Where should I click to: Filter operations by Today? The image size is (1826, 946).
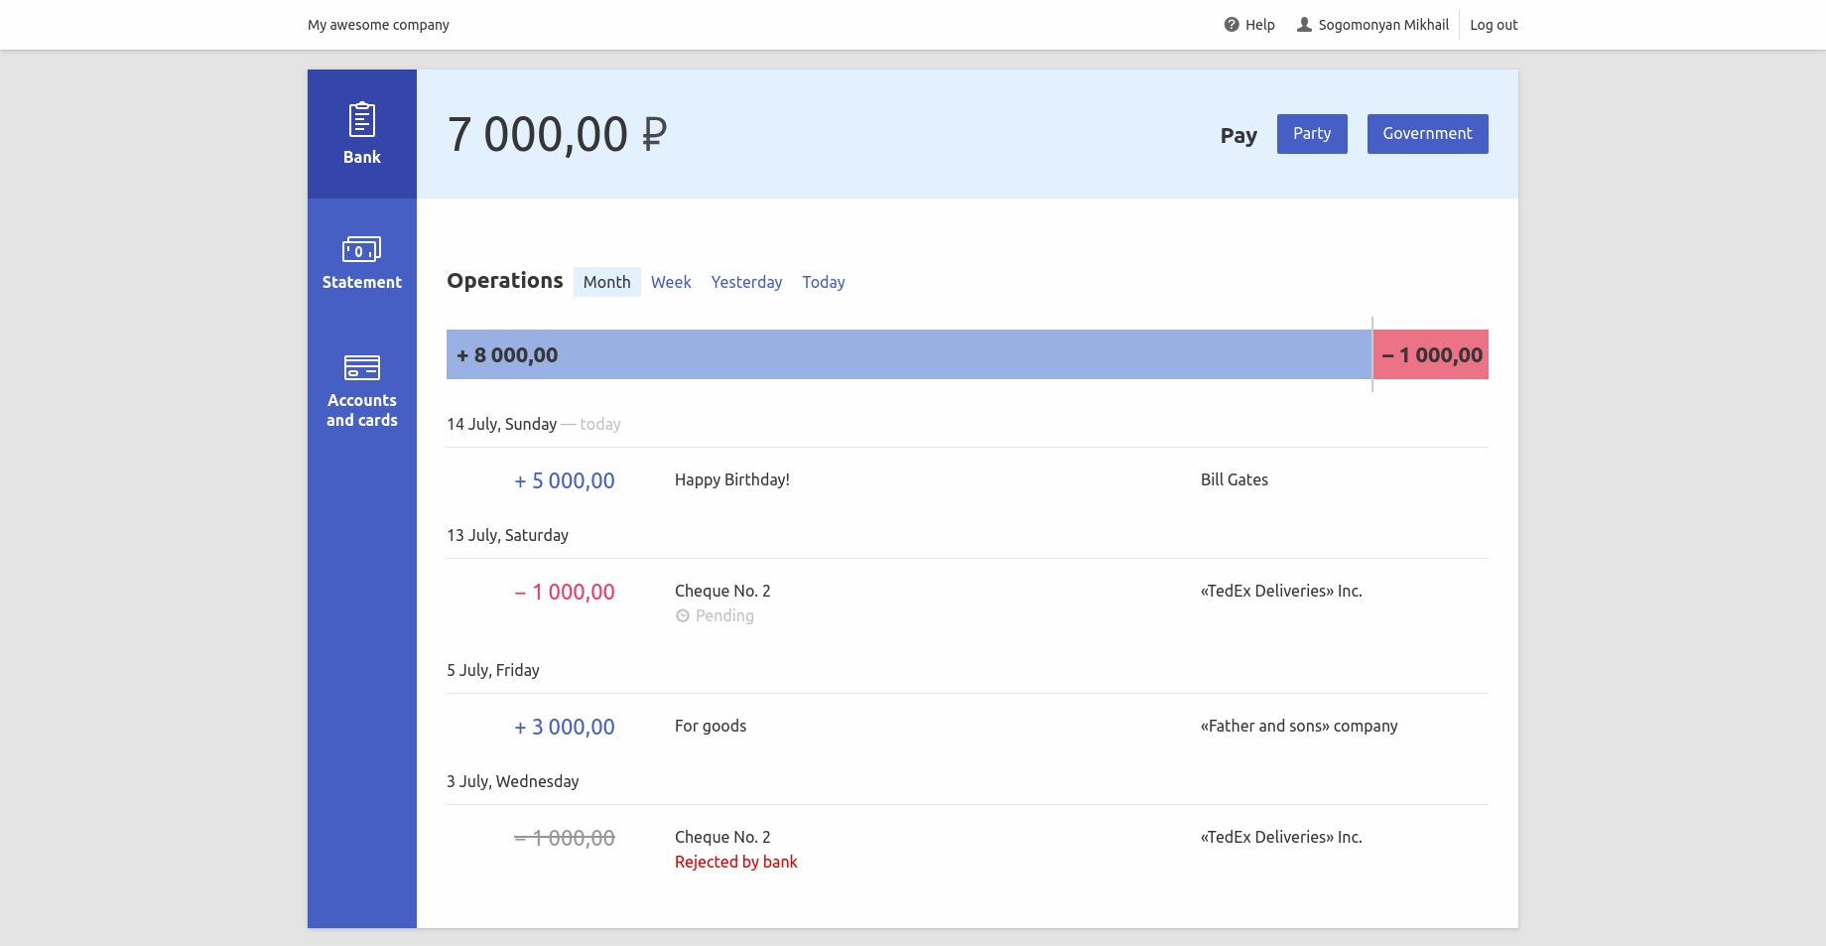coord(824,282)
